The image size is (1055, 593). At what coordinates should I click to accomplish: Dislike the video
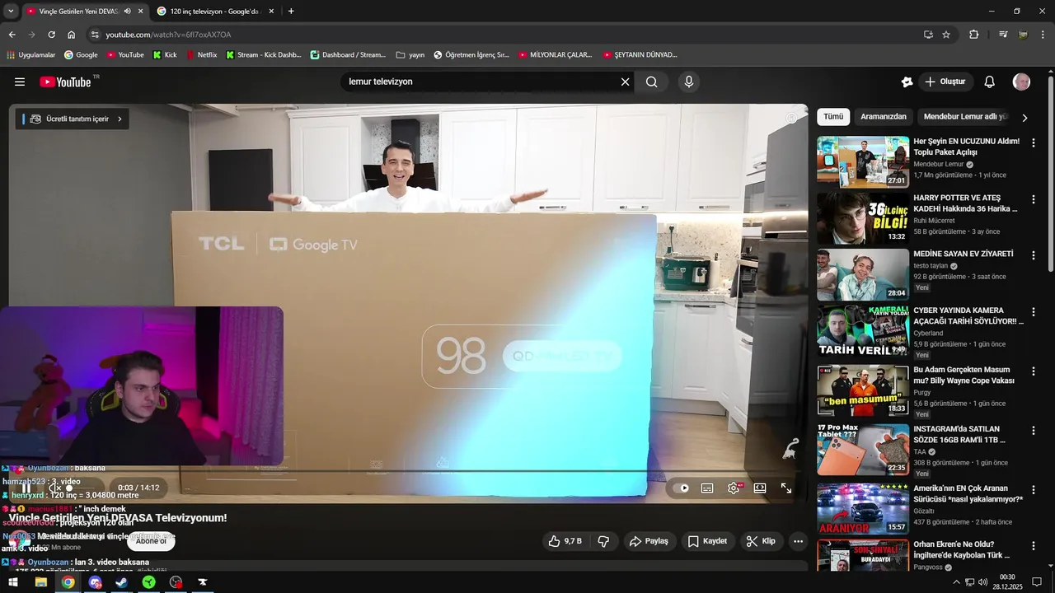(603, 541)
